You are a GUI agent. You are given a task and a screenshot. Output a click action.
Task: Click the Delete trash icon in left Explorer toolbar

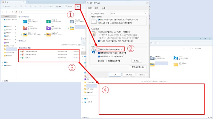click(40, 6)
